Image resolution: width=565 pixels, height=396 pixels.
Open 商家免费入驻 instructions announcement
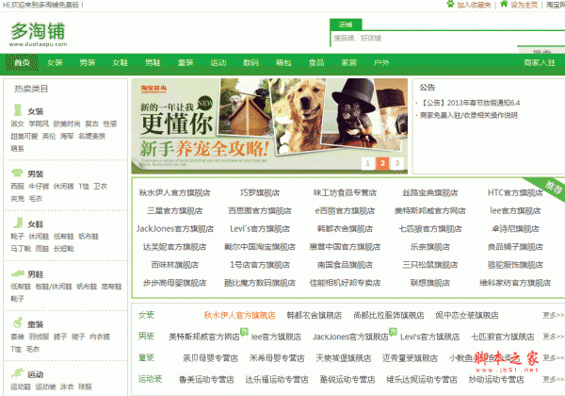(469, 115)
